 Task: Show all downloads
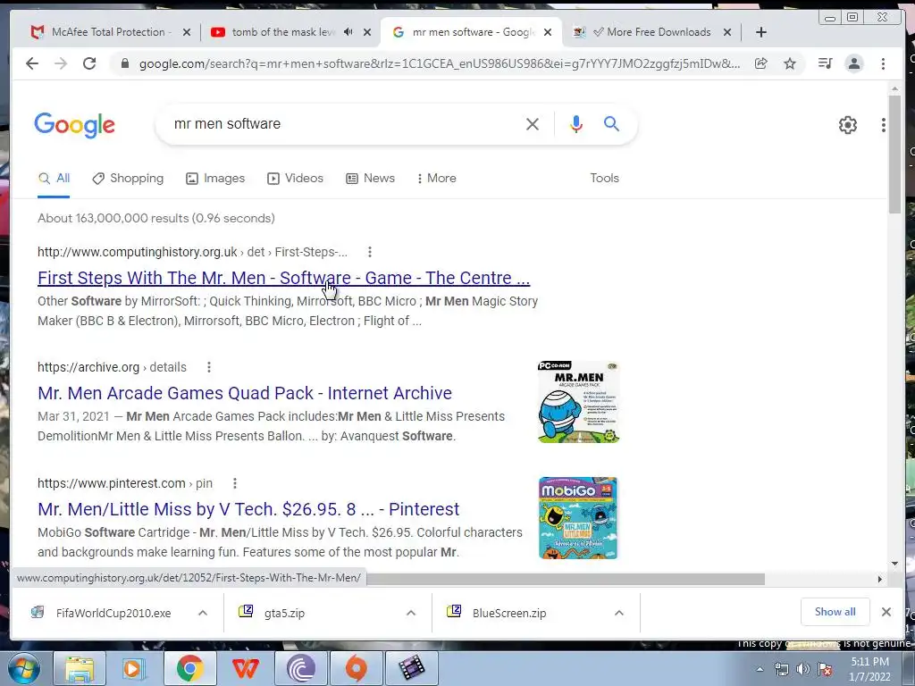click(x=835, y=611)
